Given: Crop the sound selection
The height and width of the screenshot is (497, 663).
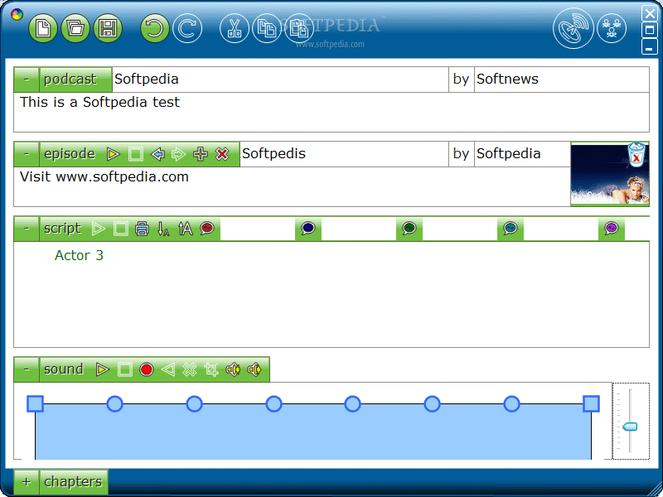Looking at the screenshot, I should tap(211, 369).
